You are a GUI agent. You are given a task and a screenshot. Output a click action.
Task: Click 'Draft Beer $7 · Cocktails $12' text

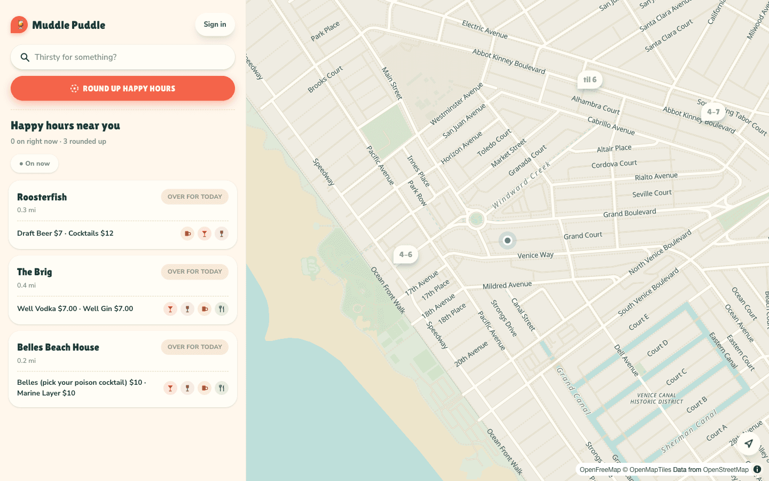[65, 234]
